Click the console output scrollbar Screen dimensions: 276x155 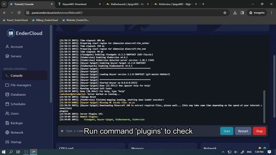click(264, 106)
